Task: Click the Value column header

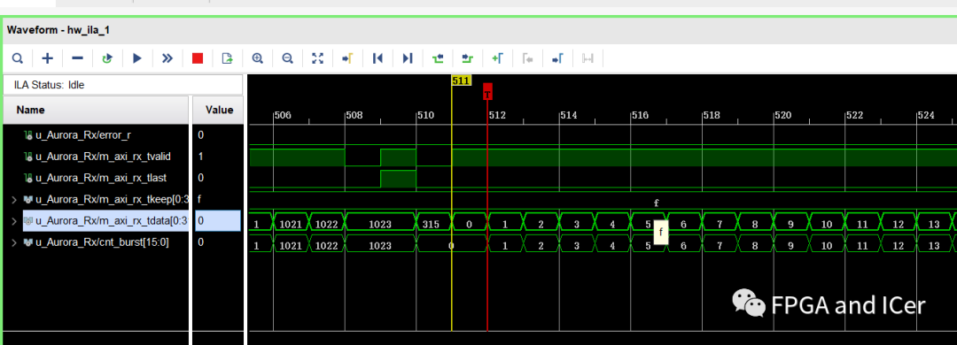Action: coord(219,111)
